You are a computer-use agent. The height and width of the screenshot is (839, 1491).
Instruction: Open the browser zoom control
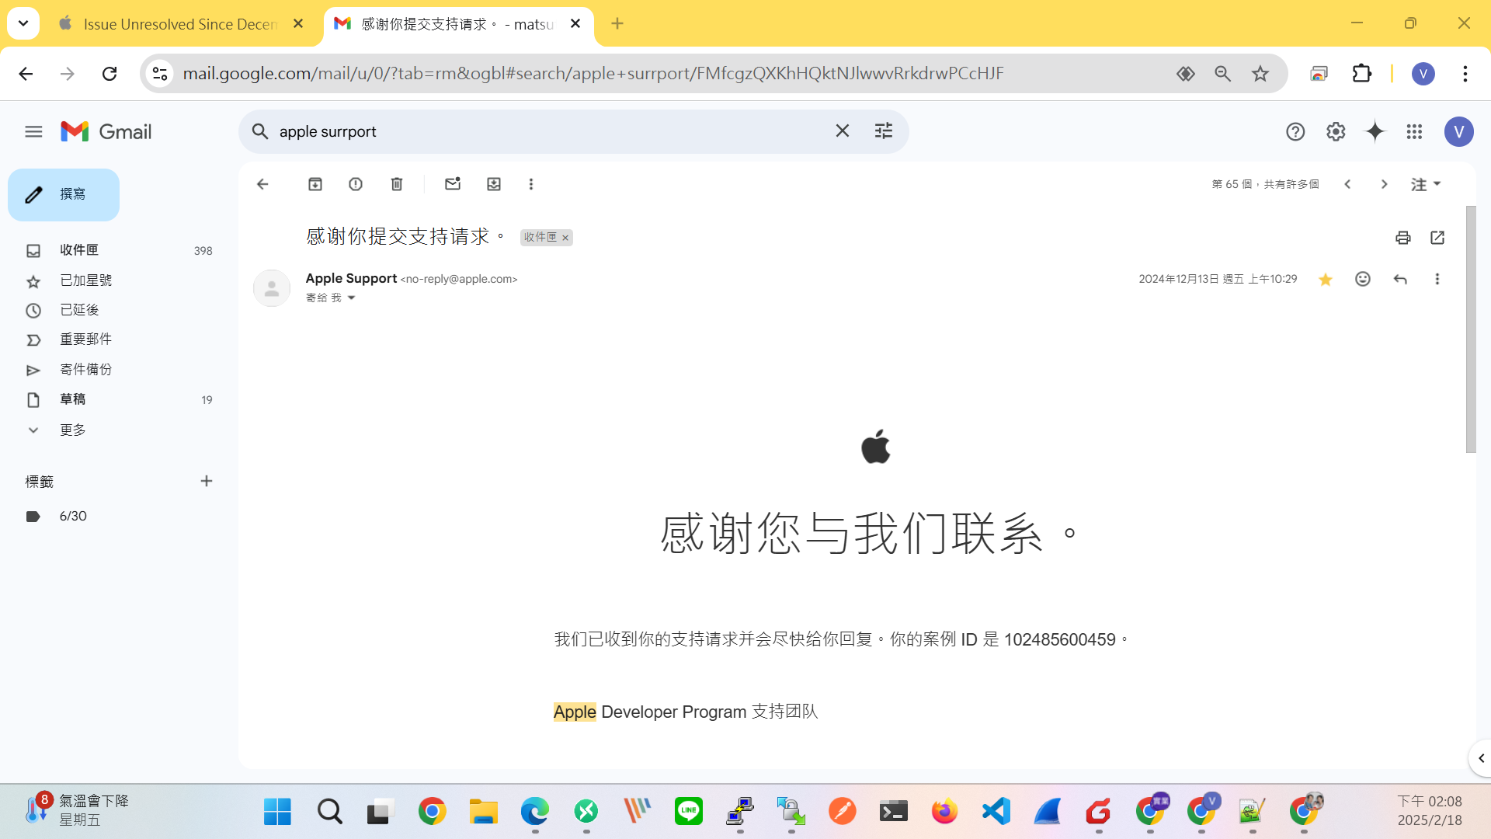click(x=1223, y=74)
